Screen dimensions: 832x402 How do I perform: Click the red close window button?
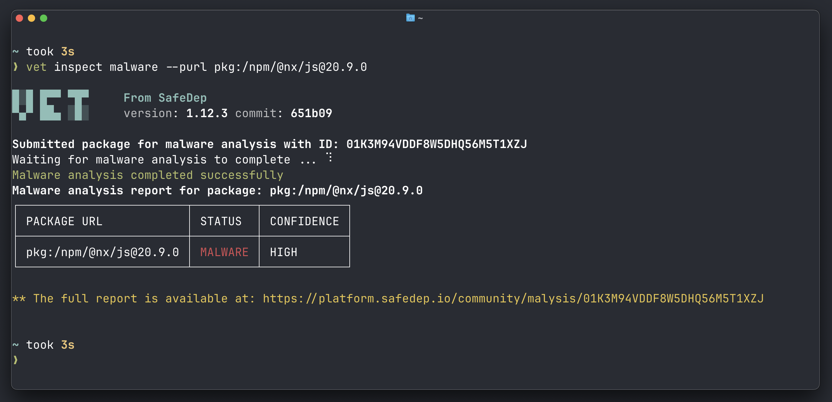tap(19, 18)
